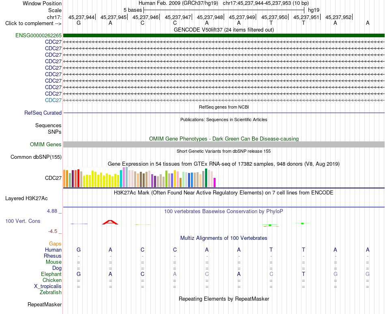Screen dimensions: 385x314
Task: Click the blue PhyloP line under base G
Action: point(79,224)
